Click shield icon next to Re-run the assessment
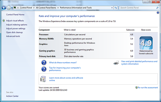161x102 pixels. coord(136,88)
